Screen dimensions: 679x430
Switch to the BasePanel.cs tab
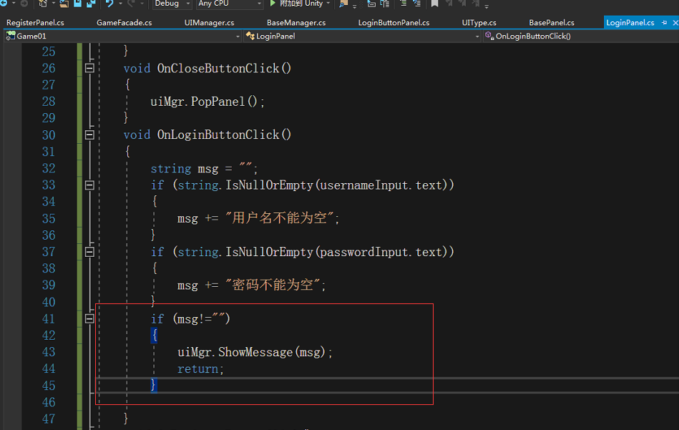(x=551, y=22)
